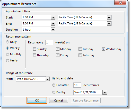131x110 pixels.
Task: Tick the Tuesday checkbox
Action: point(80,49)
